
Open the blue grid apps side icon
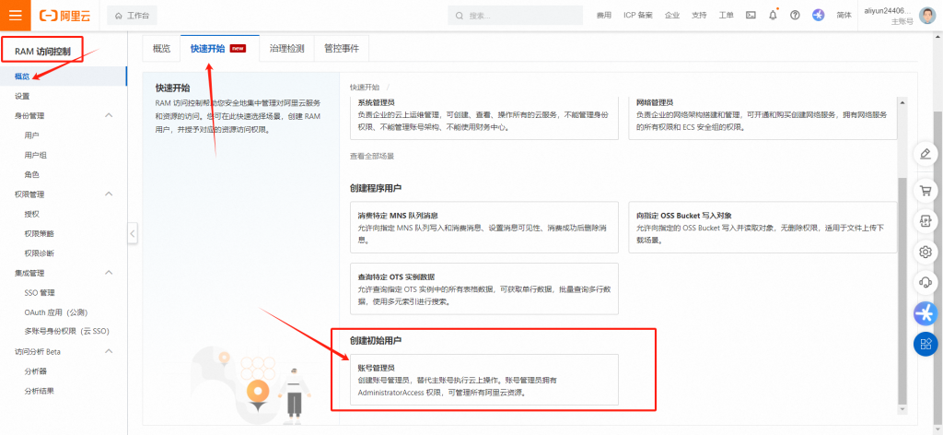pyautogui.click(x=926, y=344)
